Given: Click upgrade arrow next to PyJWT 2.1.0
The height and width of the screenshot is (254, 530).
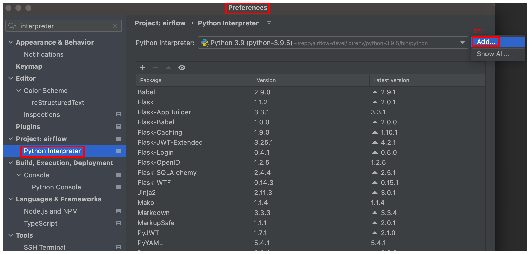Looking at the screenshot, I should [x=375, y=233].
